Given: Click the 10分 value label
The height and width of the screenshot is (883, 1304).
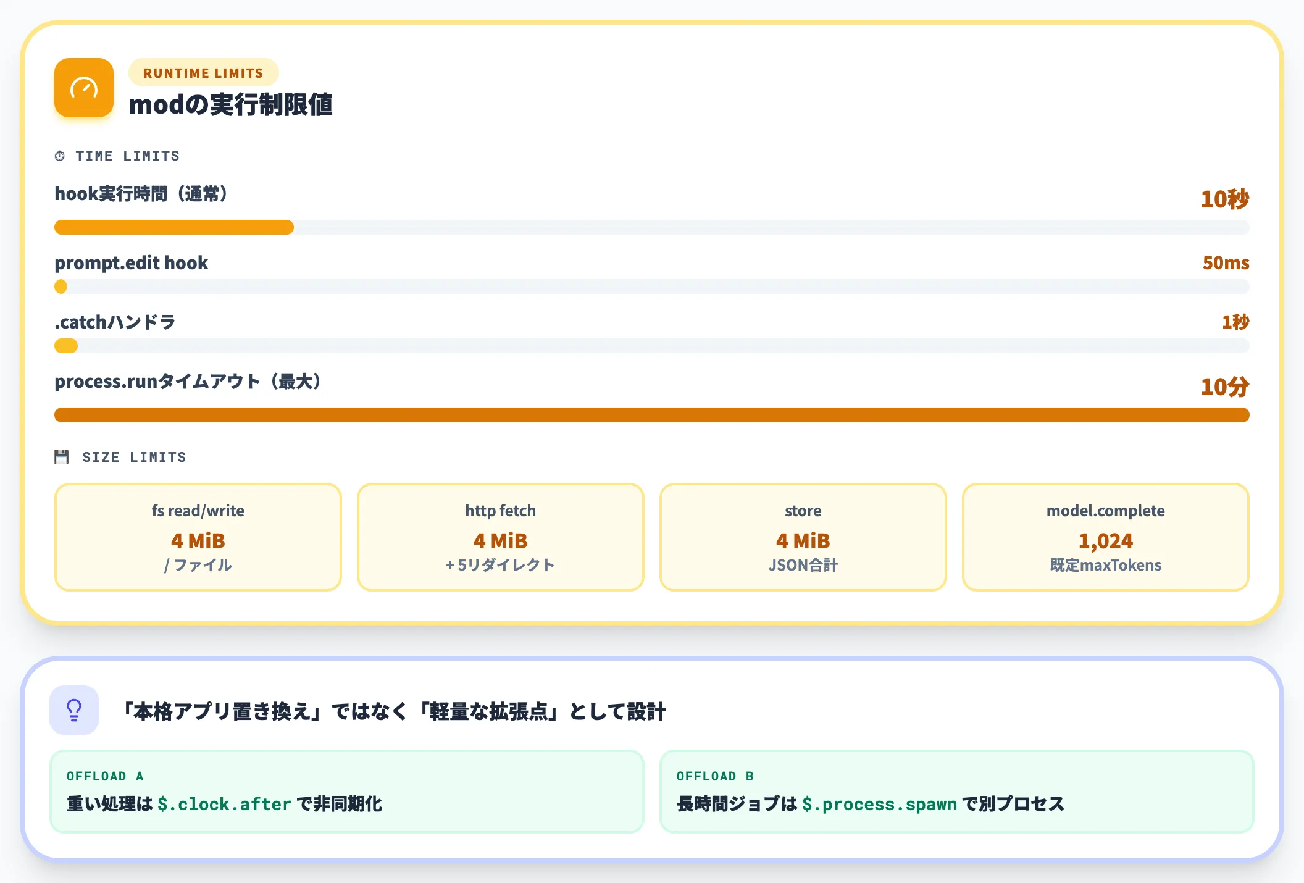Looking at the screenshot, I should click(1225, 387).
